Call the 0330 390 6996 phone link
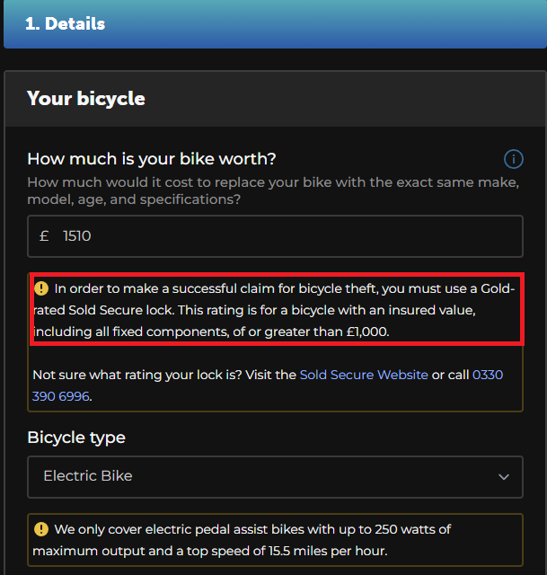547x575 pixels. point(268,385)
